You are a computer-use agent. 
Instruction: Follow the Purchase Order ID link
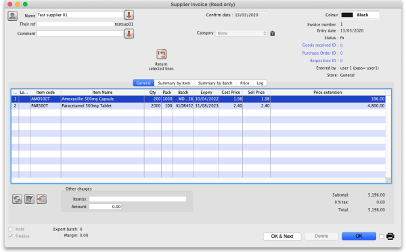click(x=322, y=53)
